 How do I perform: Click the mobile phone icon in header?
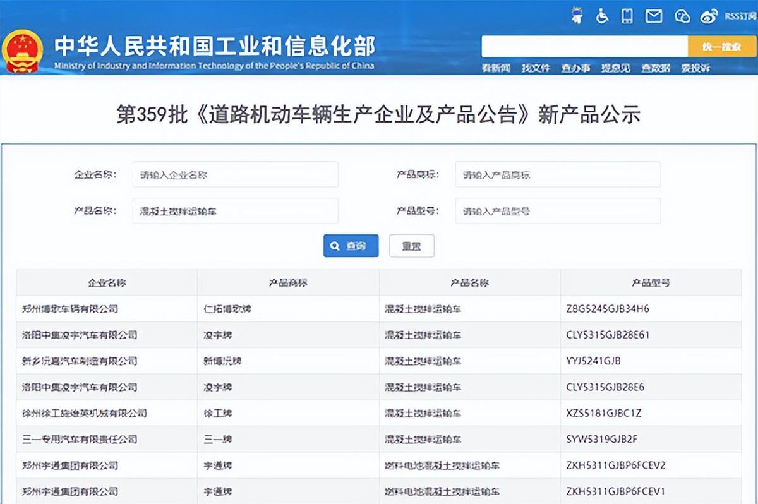click(627, 16)
